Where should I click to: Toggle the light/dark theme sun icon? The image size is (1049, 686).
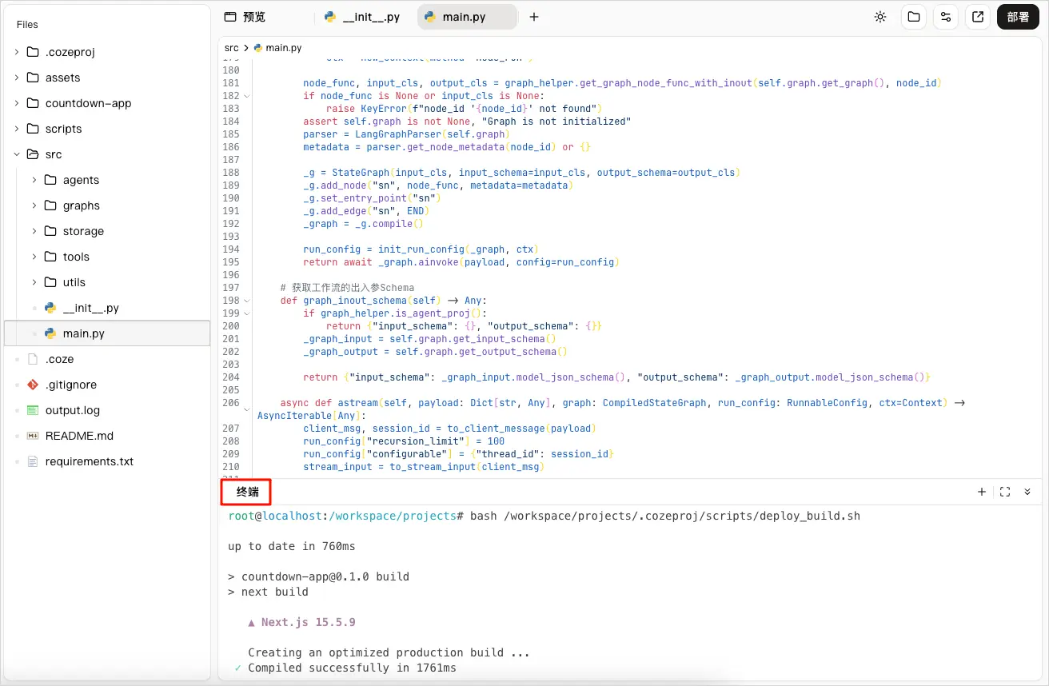click(880, 17)
